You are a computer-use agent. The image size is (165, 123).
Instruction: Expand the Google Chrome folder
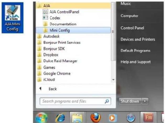[54, 73]
